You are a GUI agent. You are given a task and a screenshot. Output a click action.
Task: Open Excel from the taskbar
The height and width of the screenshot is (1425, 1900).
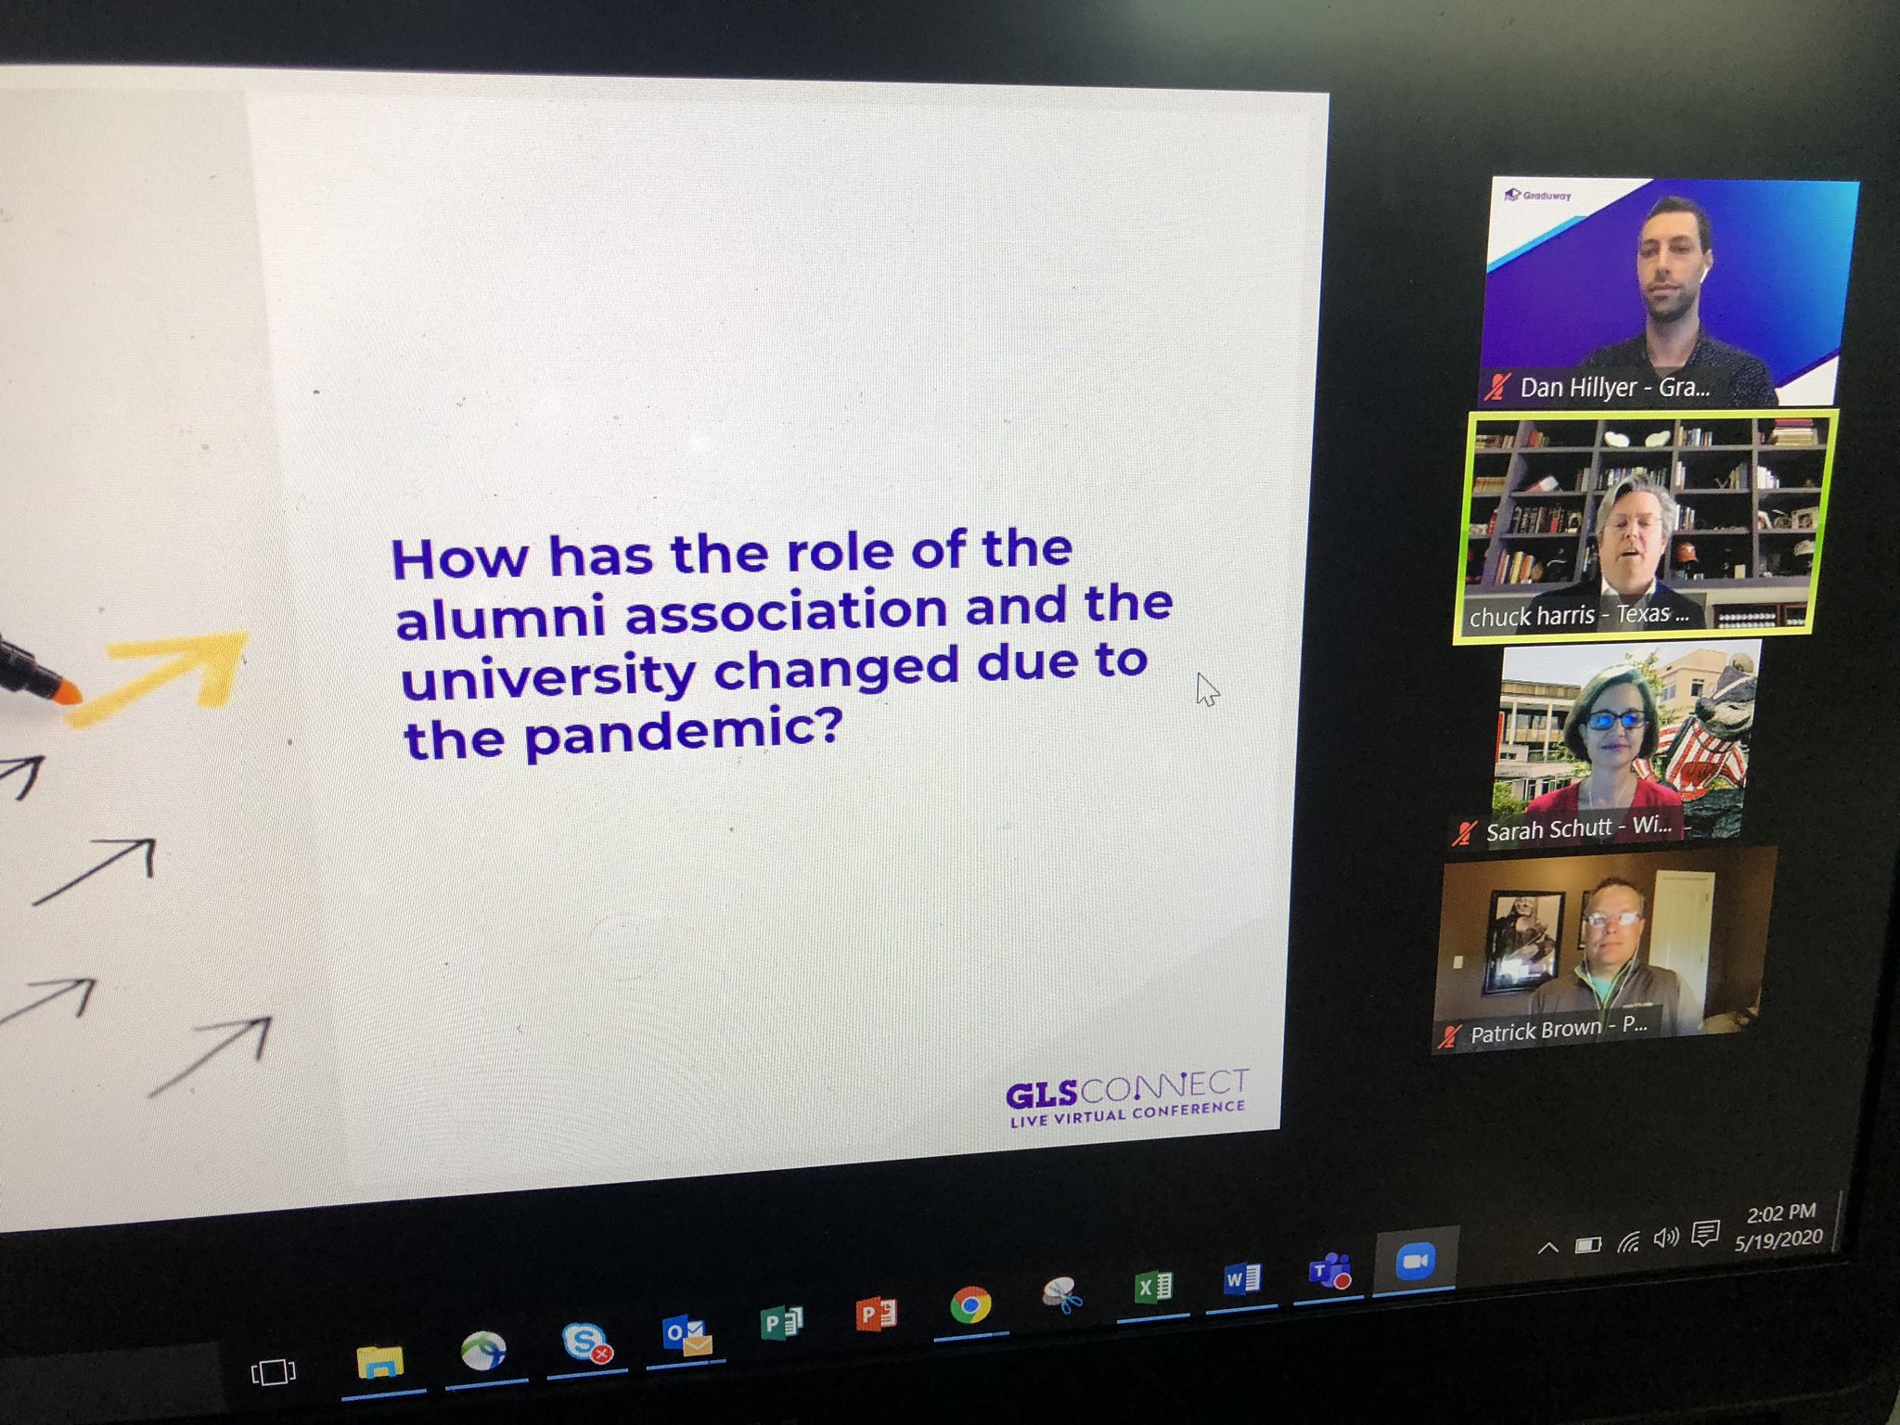(x=1153, y=1287)
